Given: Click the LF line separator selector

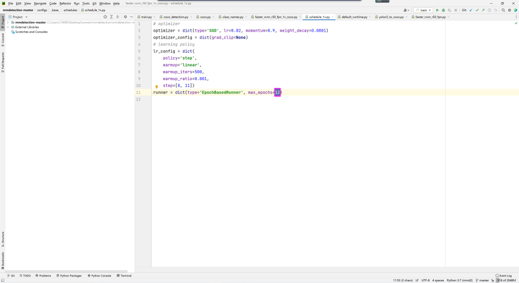Looking at the screenshot, I should (x=417, y=280).
